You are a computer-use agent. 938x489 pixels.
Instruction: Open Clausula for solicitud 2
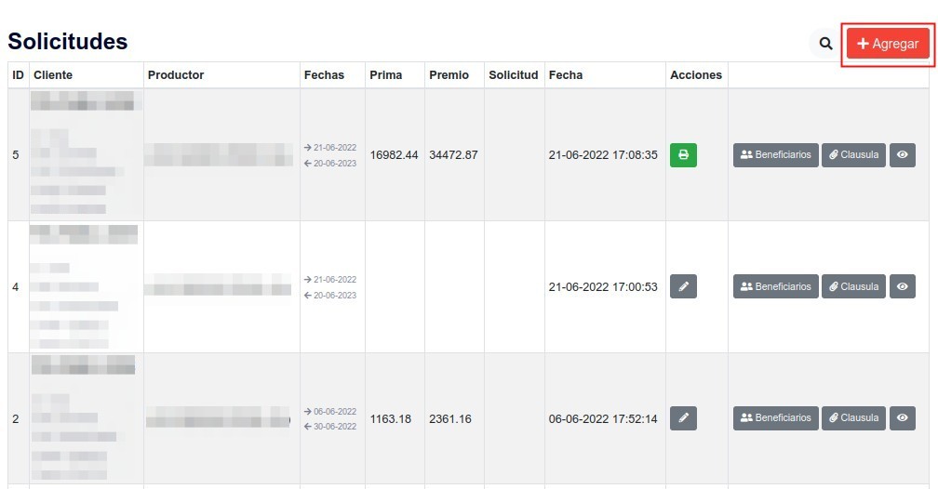click(853, 418)
